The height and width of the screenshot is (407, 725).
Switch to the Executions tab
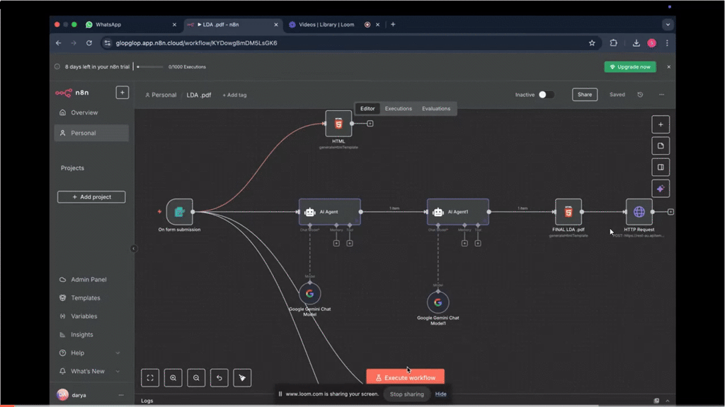pos(398,108)
